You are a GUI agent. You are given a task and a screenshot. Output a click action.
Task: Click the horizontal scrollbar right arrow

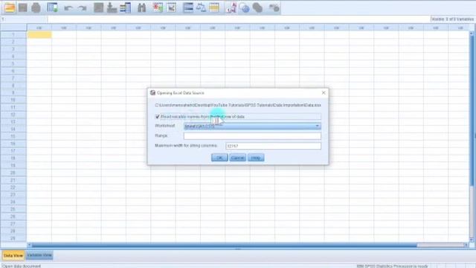(466, 245)
